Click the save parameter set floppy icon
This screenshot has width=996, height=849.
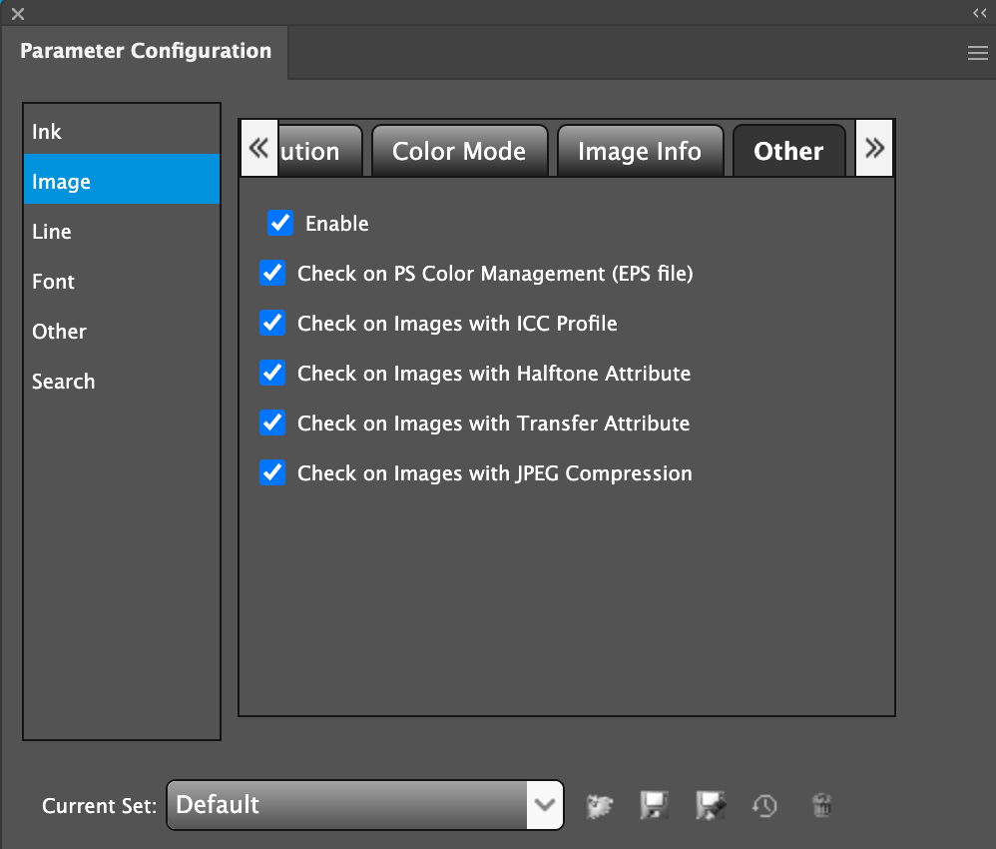click(x=654, y=805)
